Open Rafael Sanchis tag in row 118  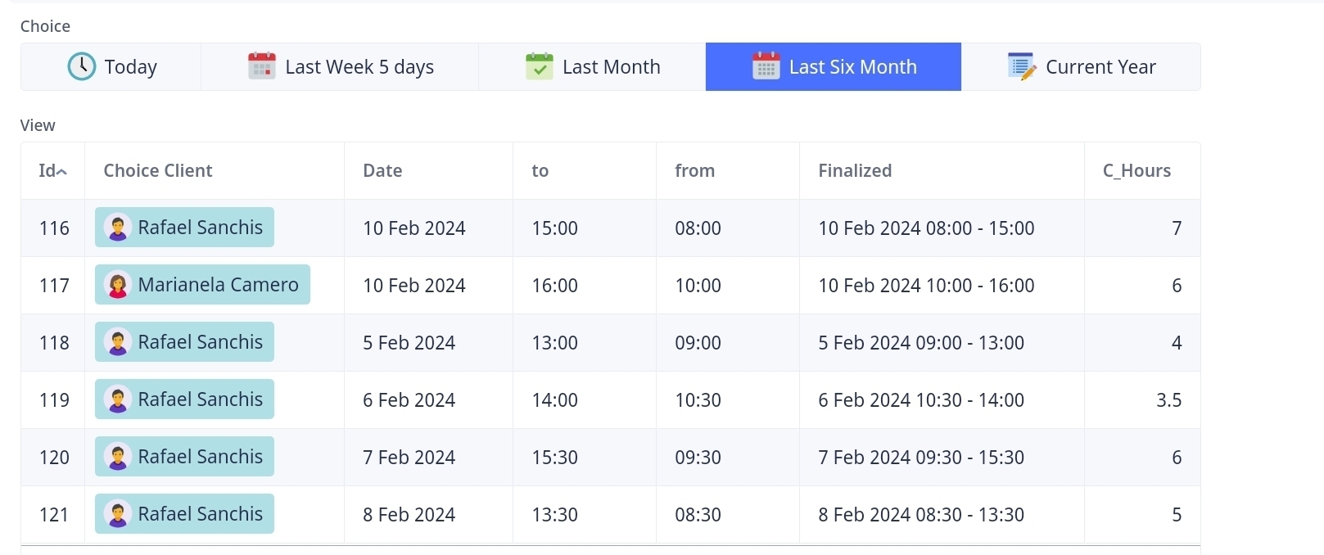tap(200, 342)
